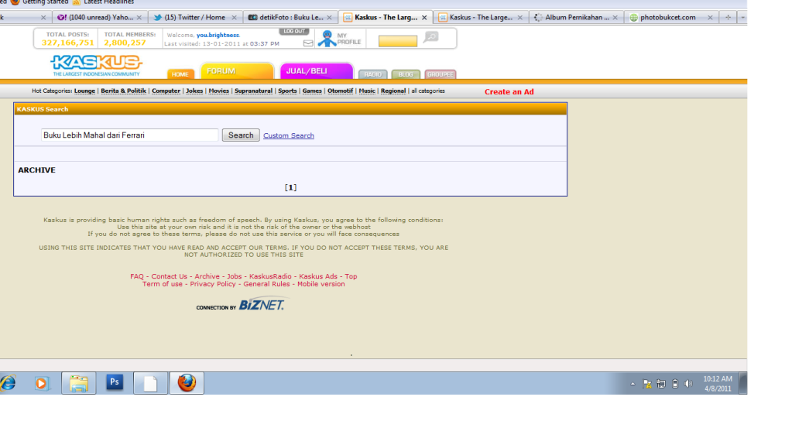Screen dimensions: 792x445
Task: Click the Search button
Action: coord(241,135)
